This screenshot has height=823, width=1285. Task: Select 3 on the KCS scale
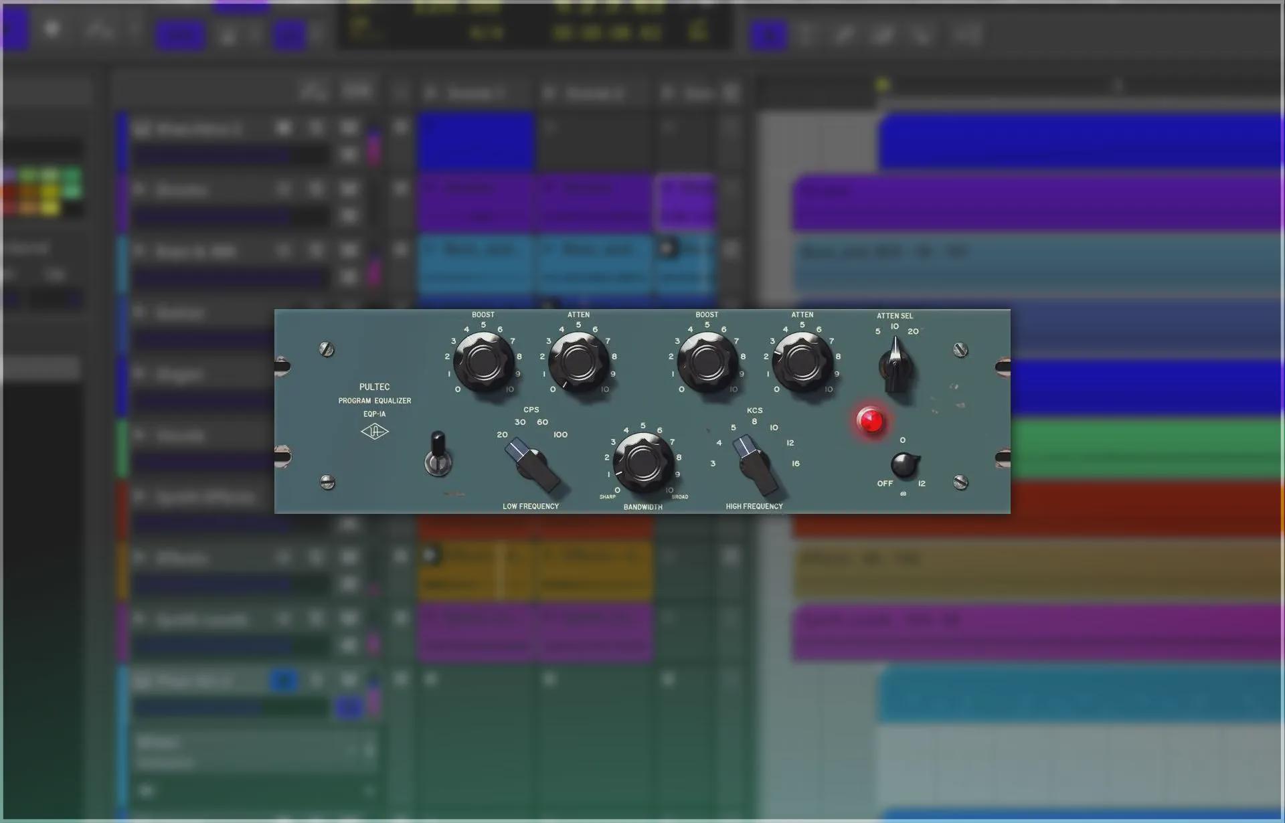pos(713,463)
